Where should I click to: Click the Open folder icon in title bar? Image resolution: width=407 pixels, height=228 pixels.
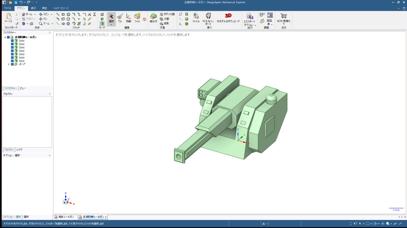pyautogui.click(x=10, y=2)
